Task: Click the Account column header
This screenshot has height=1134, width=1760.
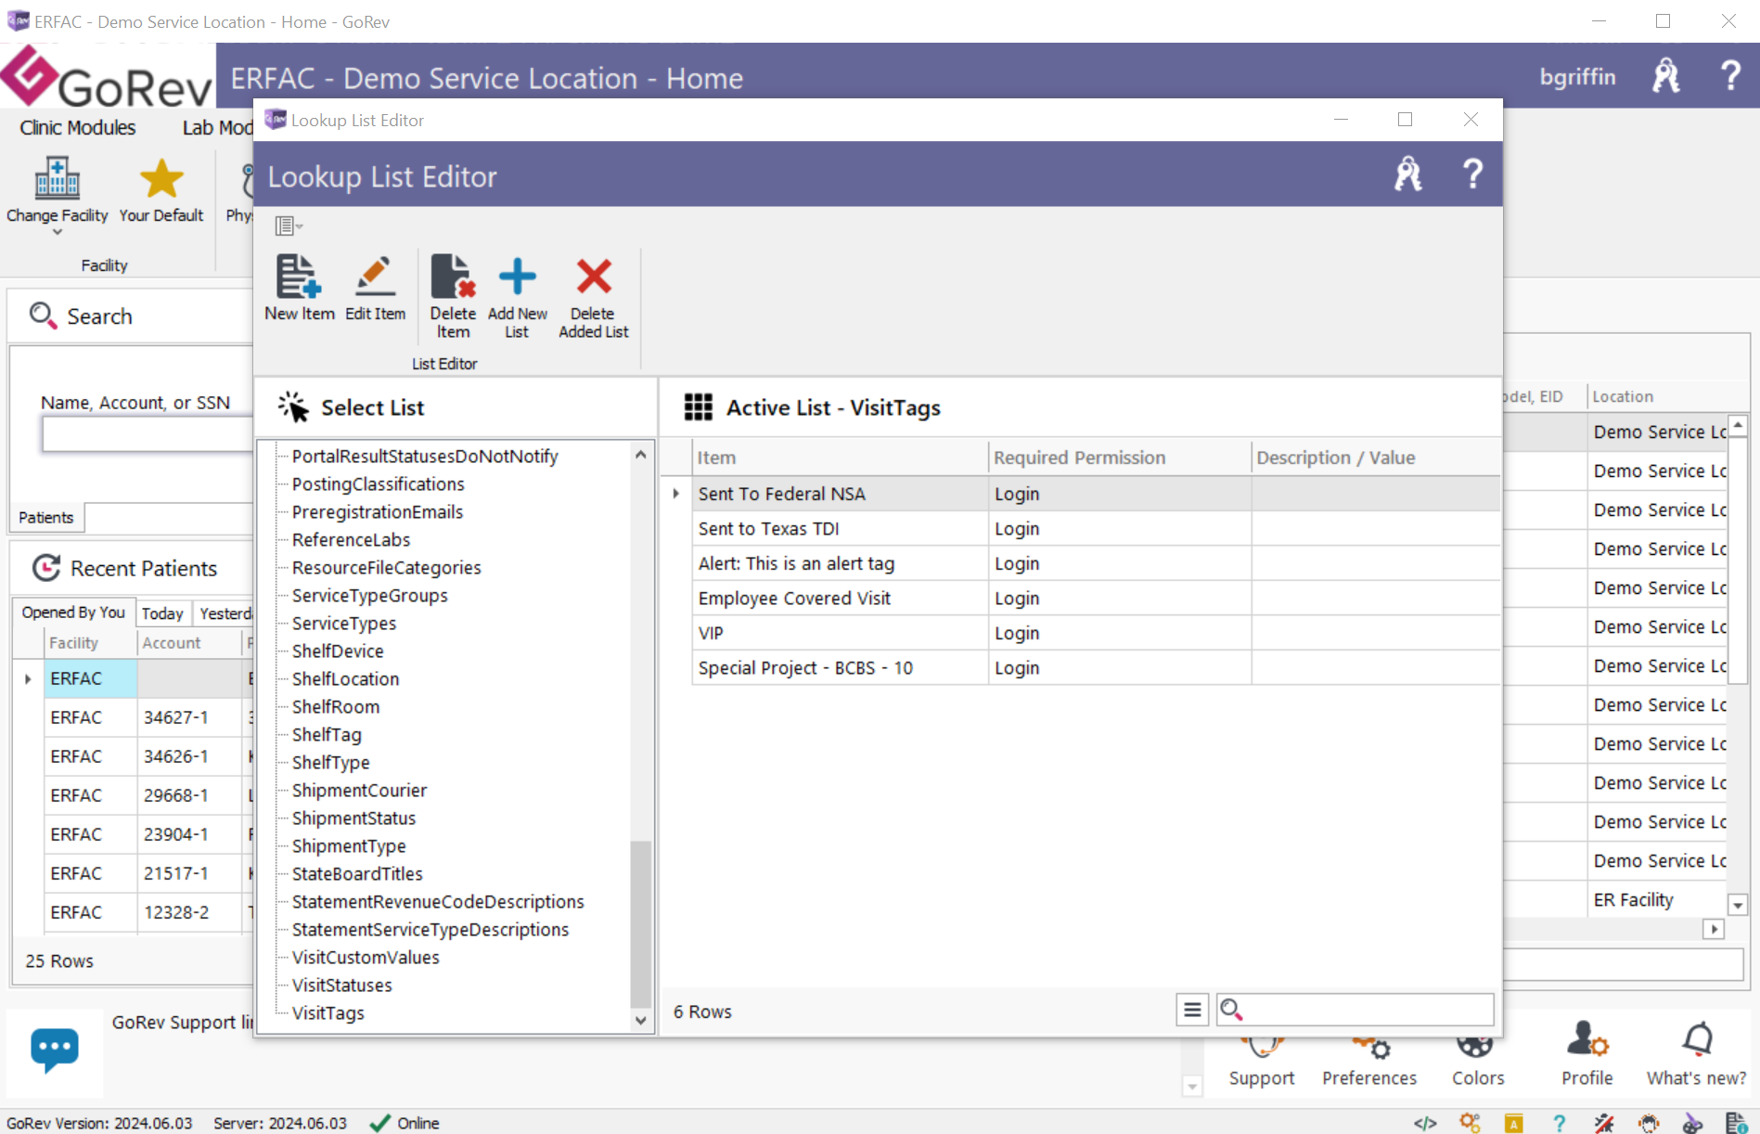Action: coord(189,643)
